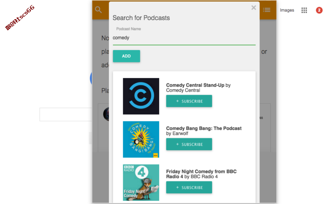Close the Search for Podcasts dialog
Viewport: 327px width, 204px height.
point(254,8)
